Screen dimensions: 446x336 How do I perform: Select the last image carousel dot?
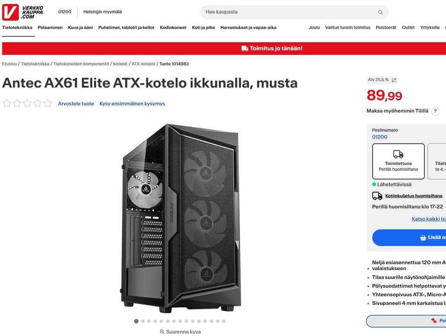pos(224,321)
